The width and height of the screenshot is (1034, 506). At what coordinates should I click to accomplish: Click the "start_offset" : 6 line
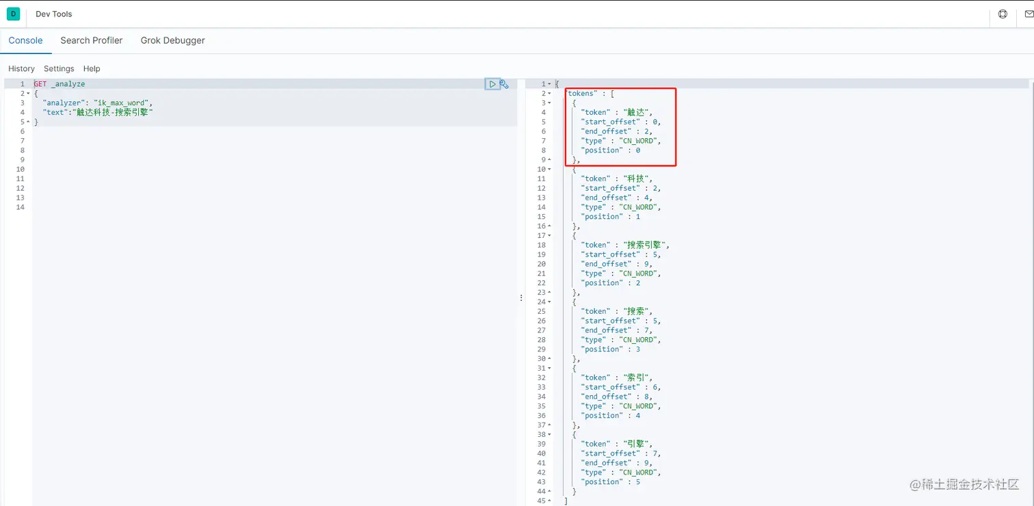click(621, 388)
